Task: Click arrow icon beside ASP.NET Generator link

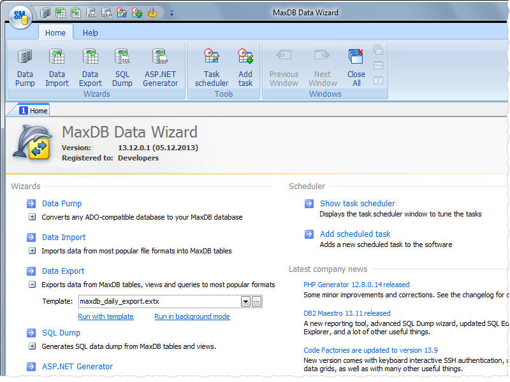Action: [x=31, y=367]
